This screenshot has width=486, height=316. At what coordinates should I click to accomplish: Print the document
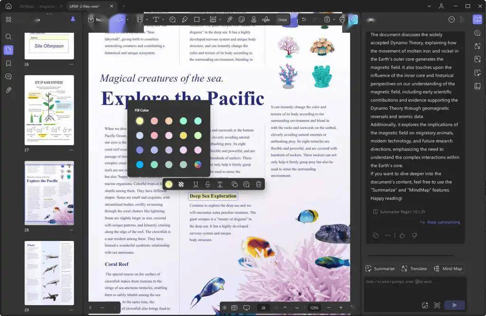point(342,19)
